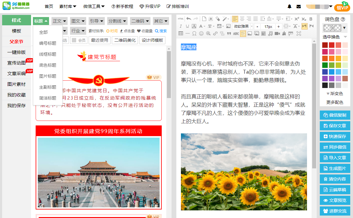This screenshot has height=218, width=353.
Task: Toggle italic text style
Action: pos(180,26)
